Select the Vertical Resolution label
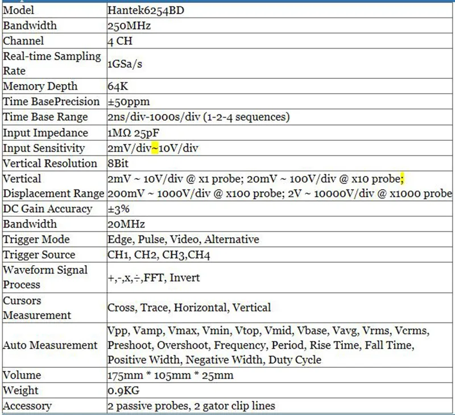Viewport: 455px width, 415px height. click(50, 164)
